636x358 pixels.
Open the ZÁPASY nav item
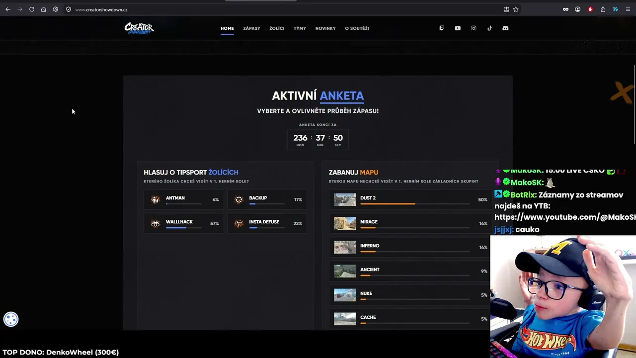pos(251,28)
